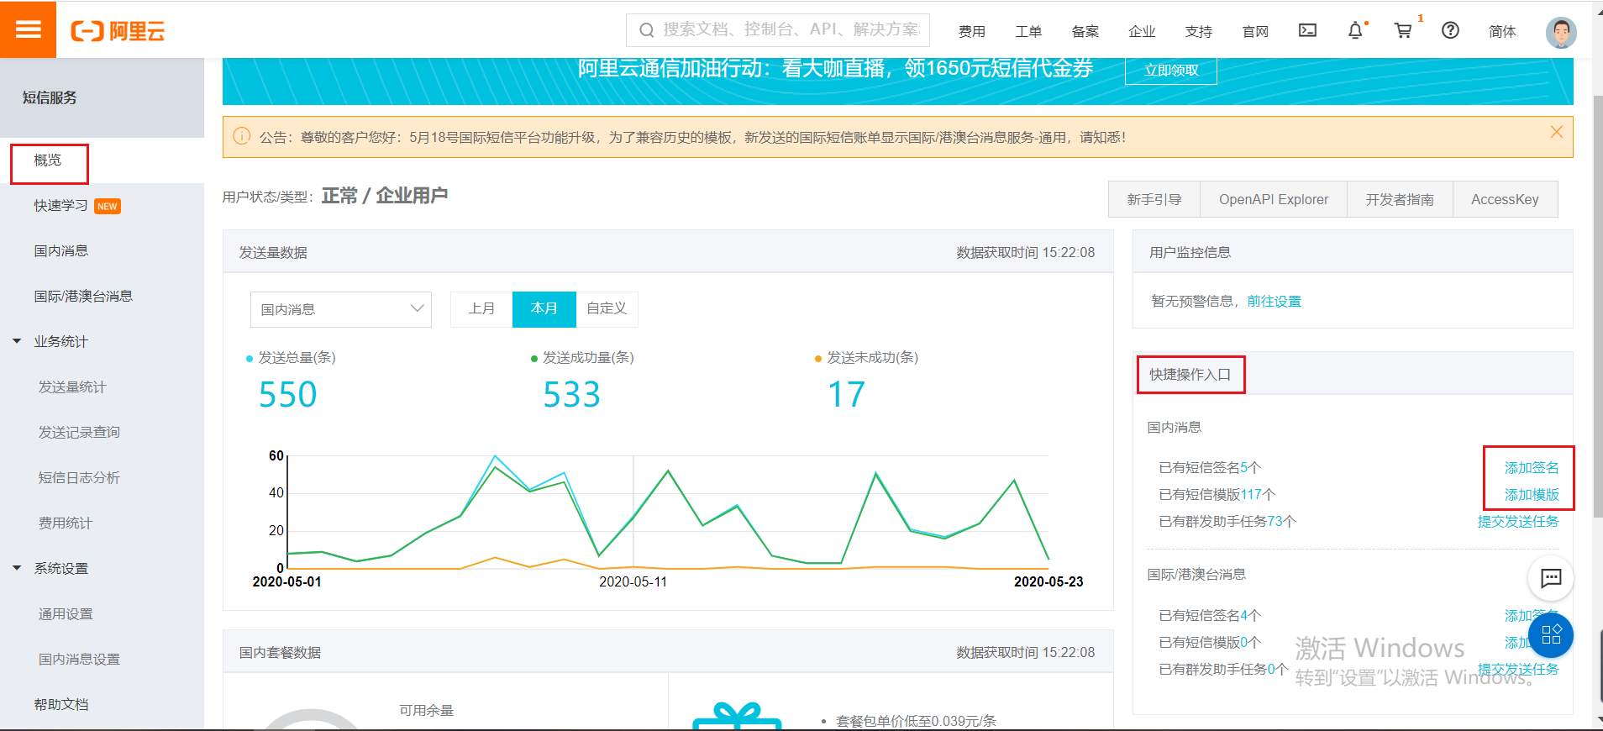The height and width of the screenshot is (731, 1603).
Task: Collapse the 系统设置 sidebar section
Action: (x=17, y=568)
